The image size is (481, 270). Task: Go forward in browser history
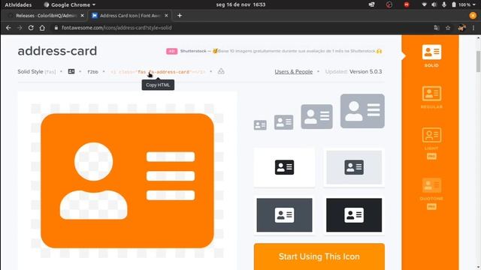pos(20,28)
